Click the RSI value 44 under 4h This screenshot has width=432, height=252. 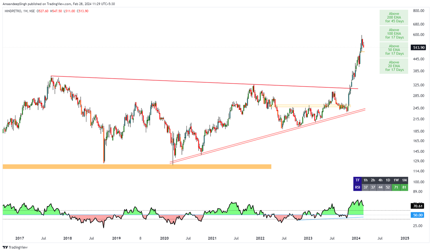tap(381, 187)
